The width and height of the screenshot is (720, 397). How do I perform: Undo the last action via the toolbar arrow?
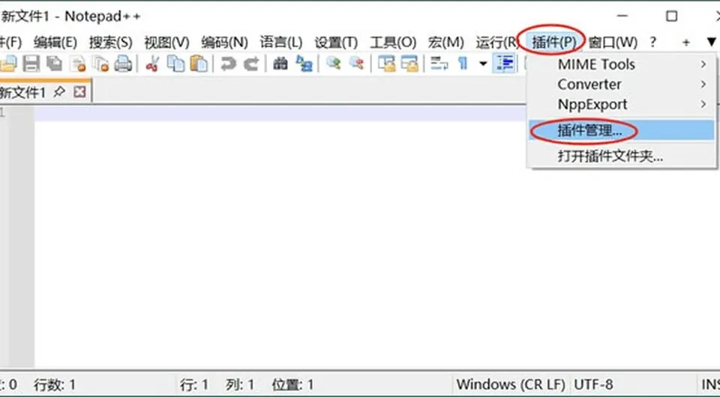[228, 64]
